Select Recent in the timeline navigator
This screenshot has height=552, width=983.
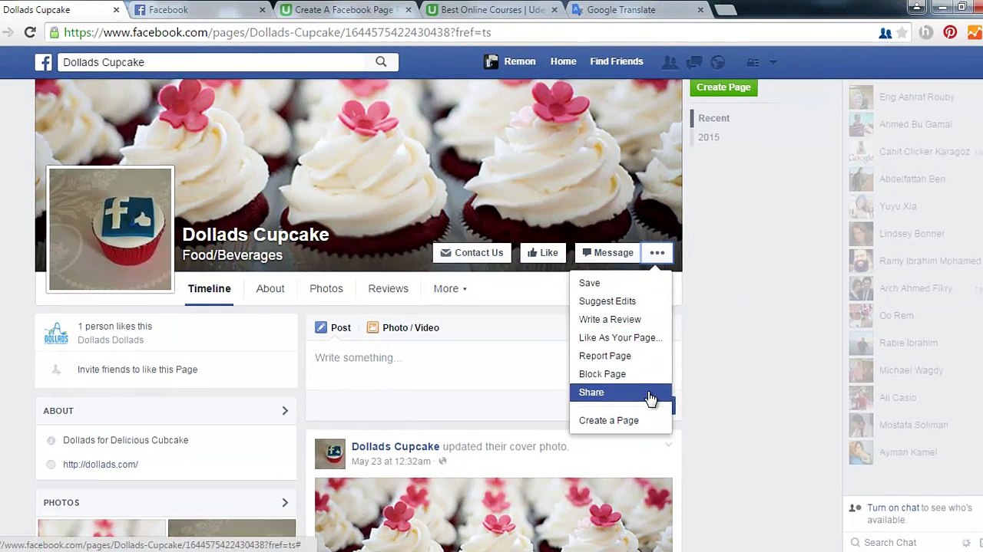pos(714,118)
